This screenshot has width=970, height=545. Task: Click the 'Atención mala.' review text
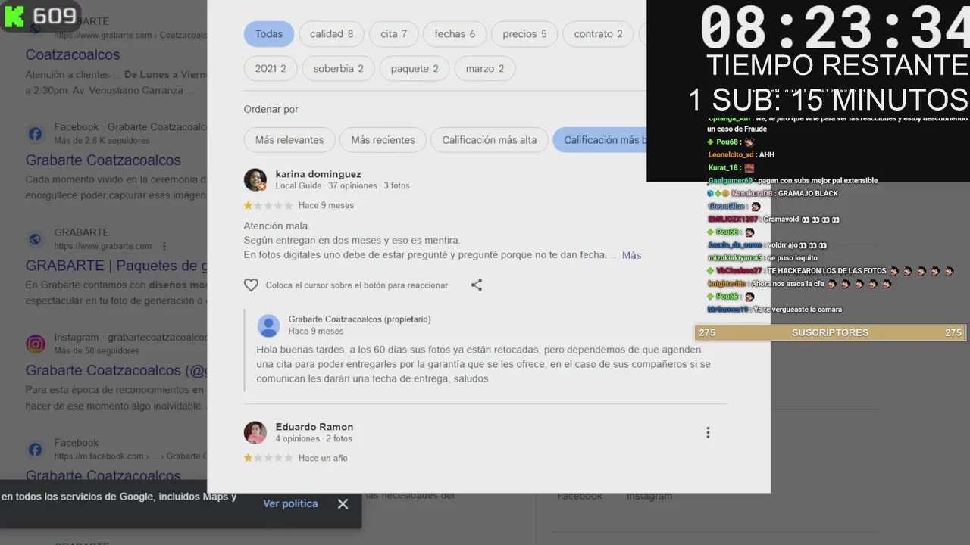[x=277, y=226]
